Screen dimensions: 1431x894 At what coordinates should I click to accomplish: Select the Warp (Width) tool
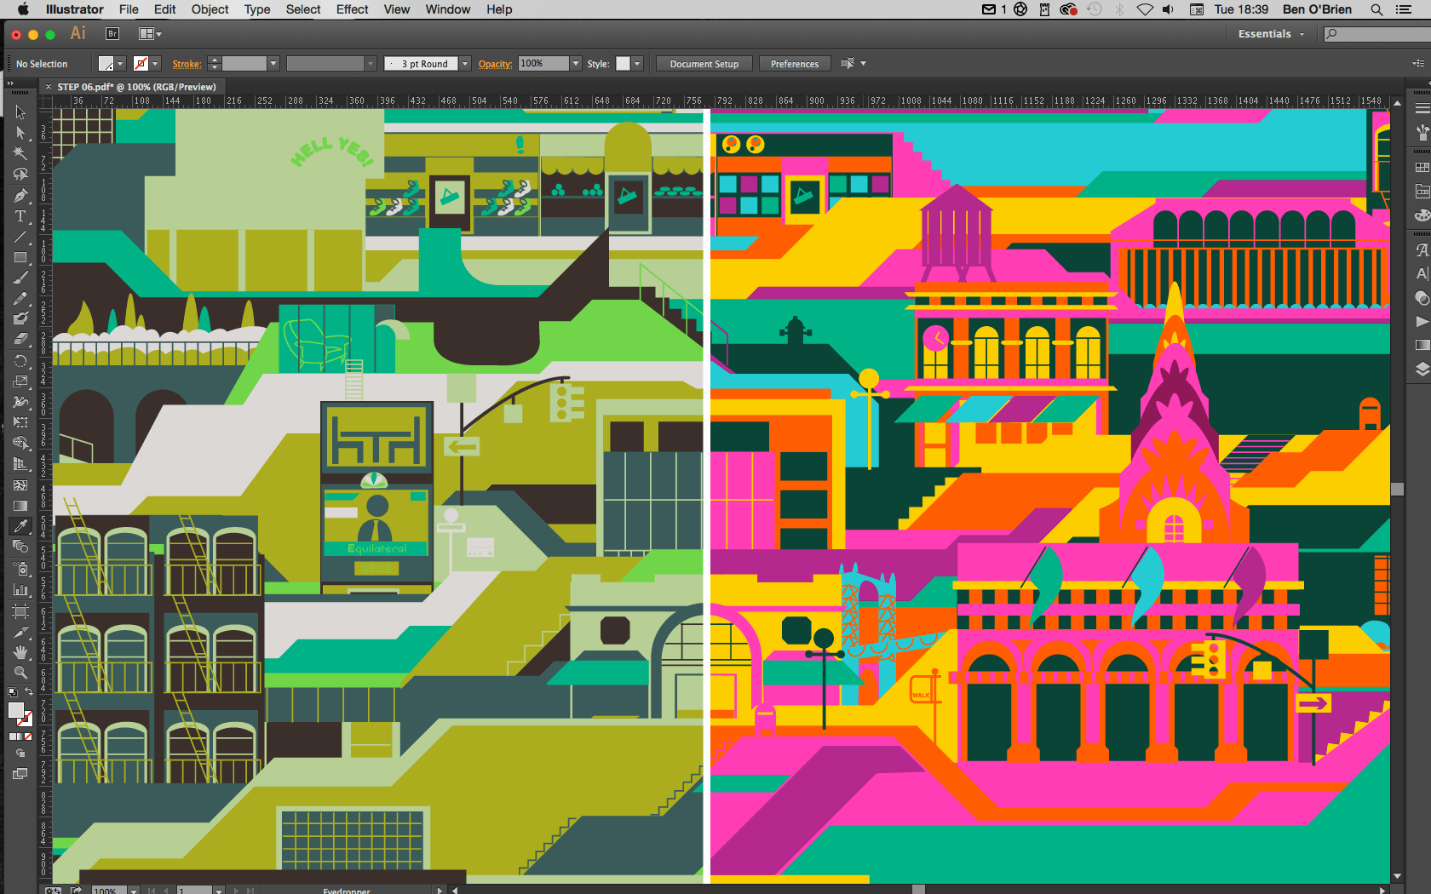[x=20, y=401]
